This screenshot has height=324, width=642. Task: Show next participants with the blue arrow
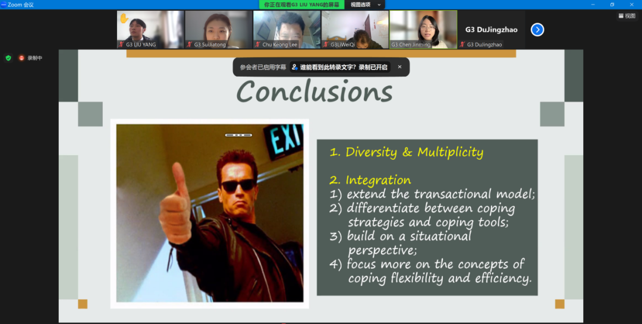point(537,30)
